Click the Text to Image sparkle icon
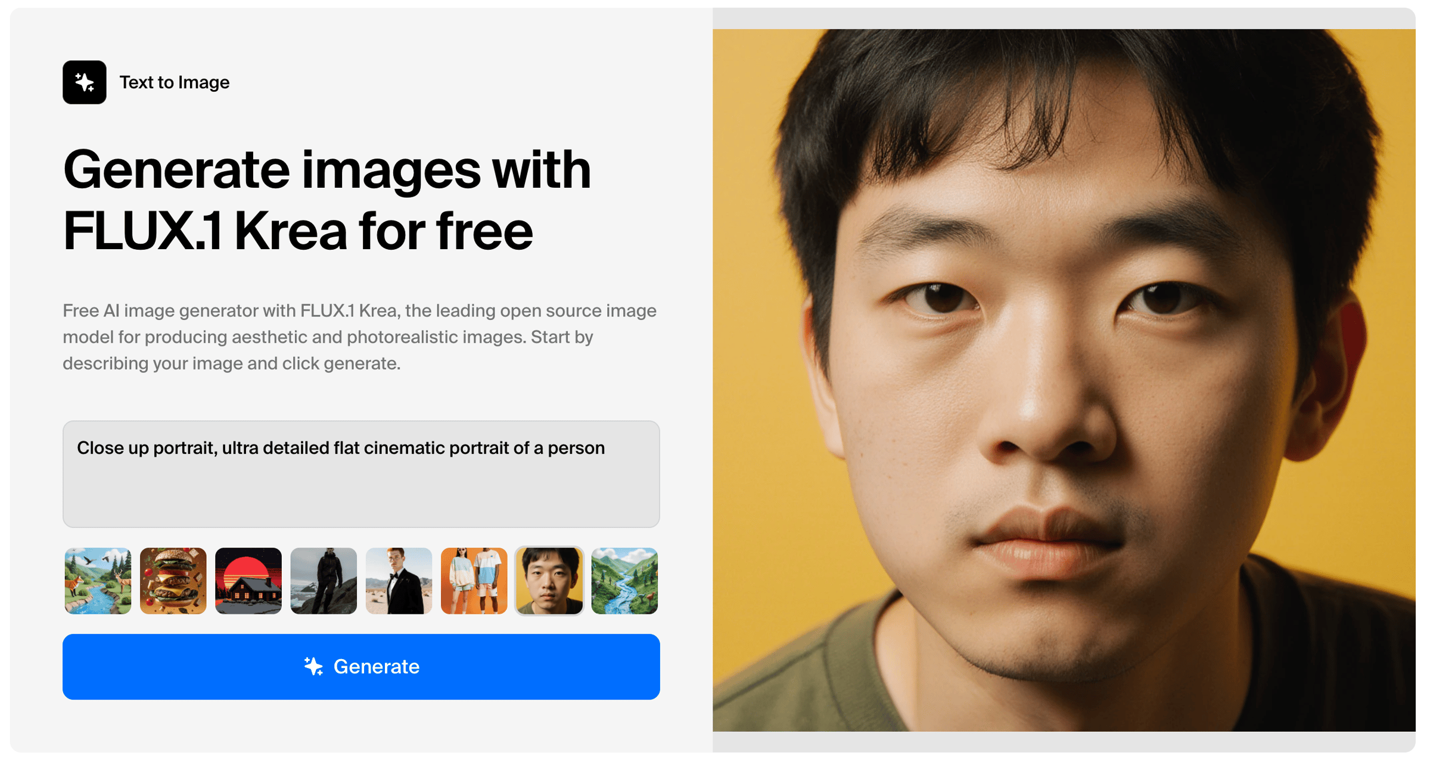Image resolution: width=1430 pixels, height=764 pixels. coord(85,82)
